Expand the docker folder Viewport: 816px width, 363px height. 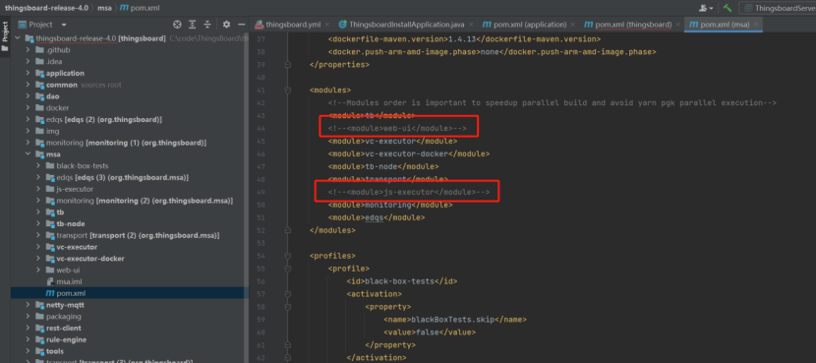29,108
